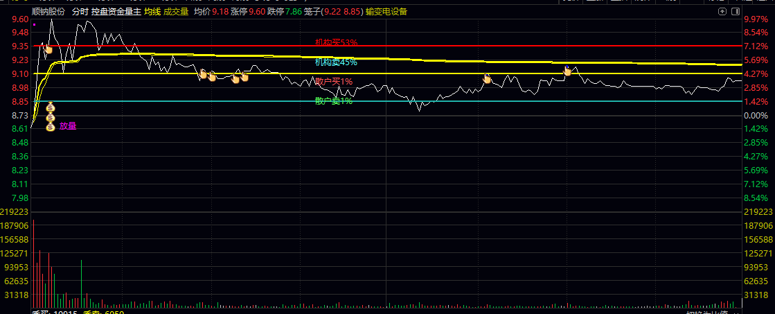Click the 控盘资金量主 indicator name
Screen dimensions: 775x314
116,12
